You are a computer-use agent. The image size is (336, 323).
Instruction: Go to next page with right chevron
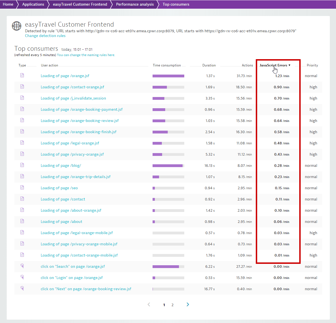(188, 304)
